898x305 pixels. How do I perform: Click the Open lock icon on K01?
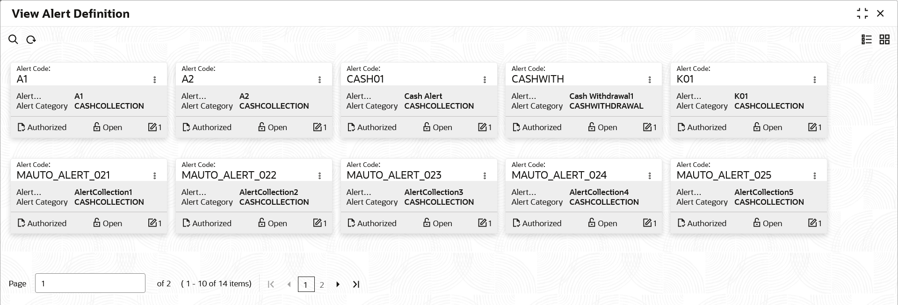756,127
